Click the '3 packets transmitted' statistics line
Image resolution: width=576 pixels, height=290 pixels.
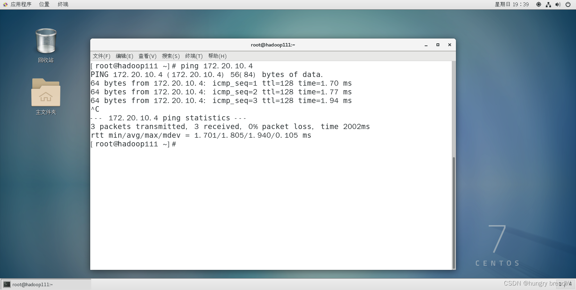[x=230, y=127]
